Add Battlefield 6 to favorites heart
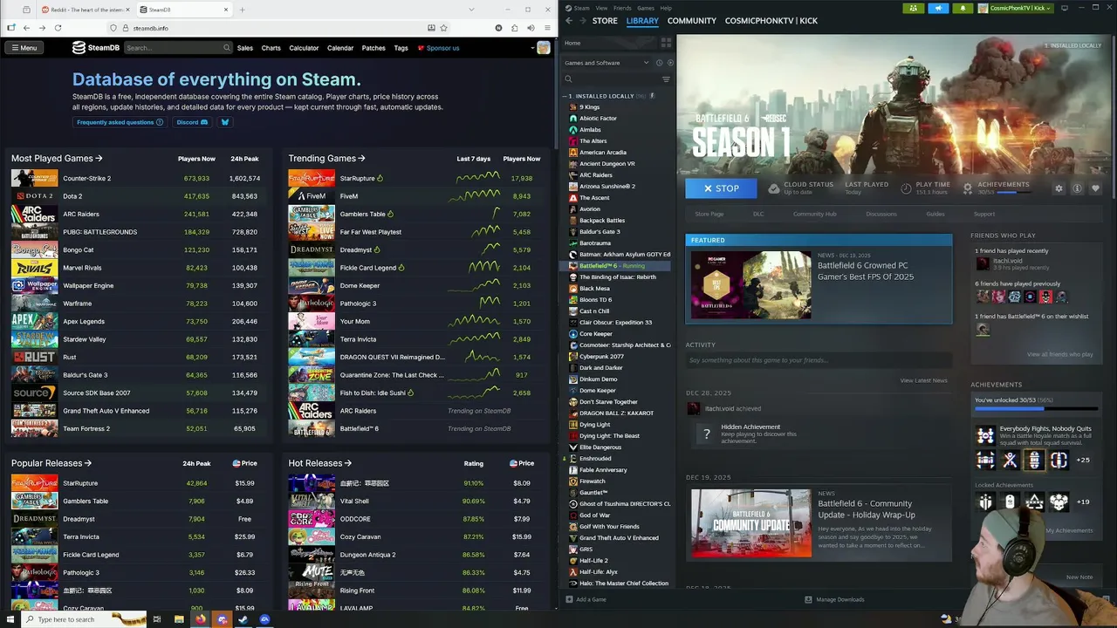Viewport: 1117px width, 628px height. (x=1095, y=188)
